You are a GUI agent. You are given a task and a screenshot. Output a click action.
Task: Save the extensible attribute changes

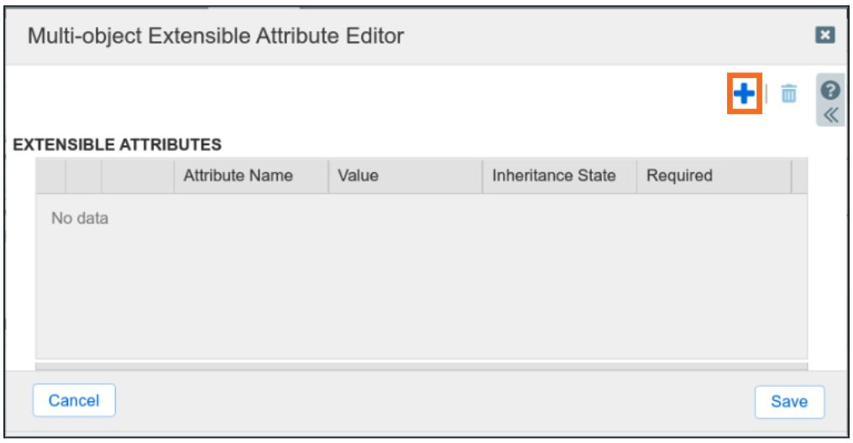788,402
